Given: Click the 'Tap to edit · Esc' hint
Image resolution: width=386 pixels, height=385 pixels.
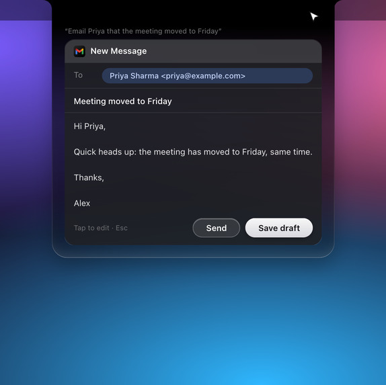Looking at the screenshot, I should 101,228.
